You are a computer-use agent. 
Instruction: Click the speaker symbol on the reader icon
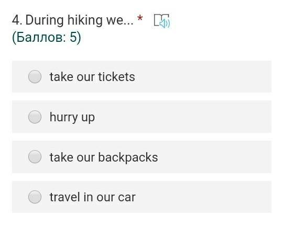pos(165,24)
